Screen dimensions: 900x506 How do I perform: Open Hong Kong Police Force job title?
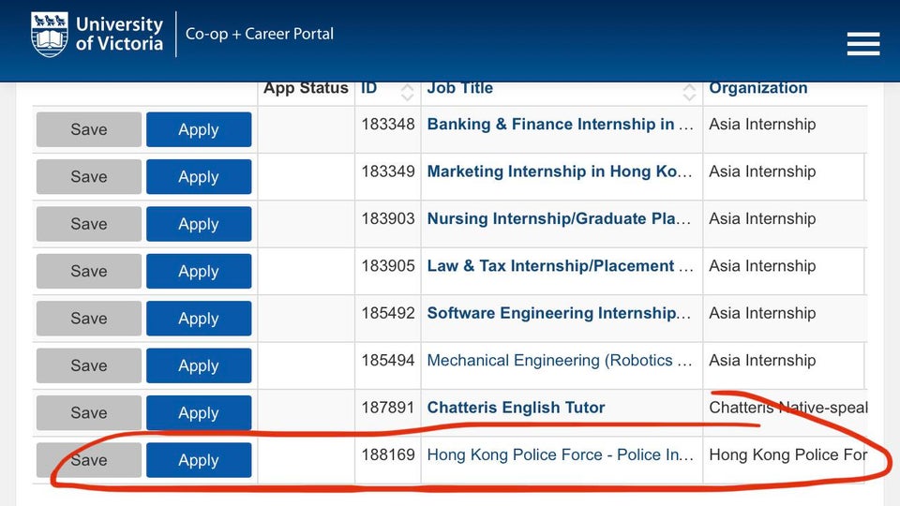pos(559,455)
